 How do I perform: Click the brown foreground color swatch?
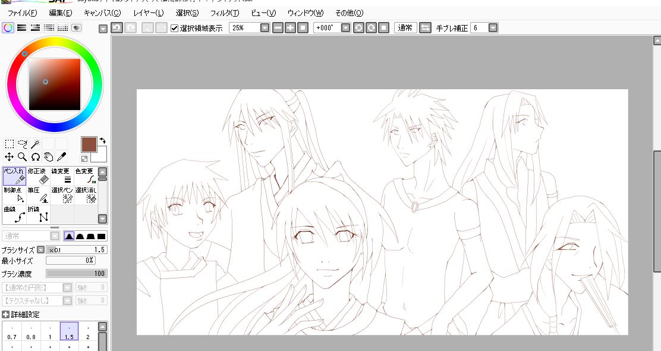pos(89,145)
